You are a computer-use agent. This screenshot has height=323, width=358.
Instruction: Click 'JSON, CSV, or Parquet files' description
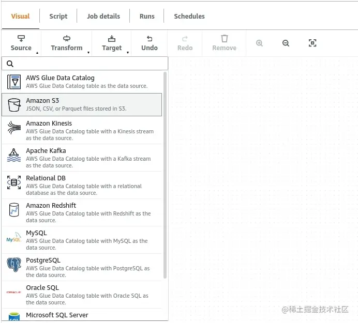tap(76, 109)
